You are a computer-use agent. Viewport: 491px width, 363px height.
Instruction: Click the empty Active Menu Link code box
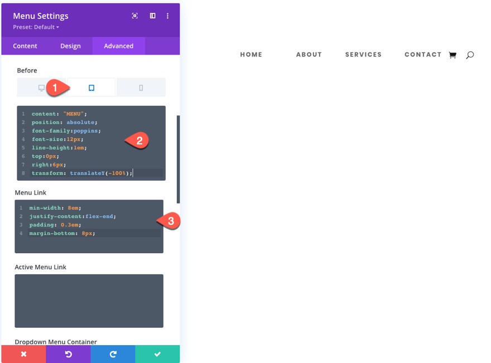click(89, 301)
